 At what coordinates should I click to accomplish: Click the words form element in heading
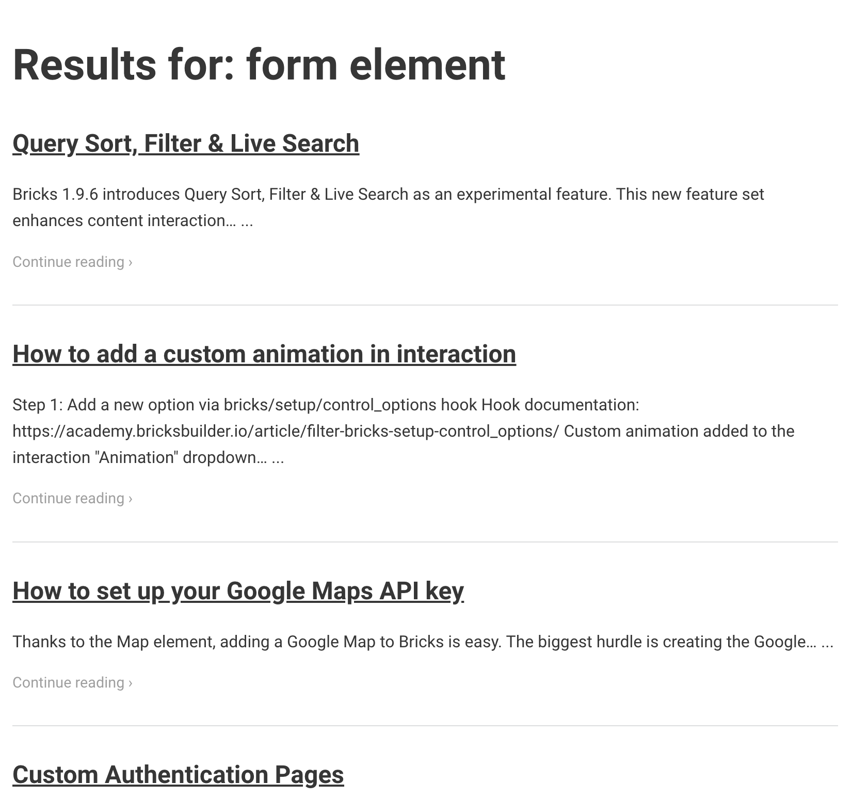coord(376,65)
